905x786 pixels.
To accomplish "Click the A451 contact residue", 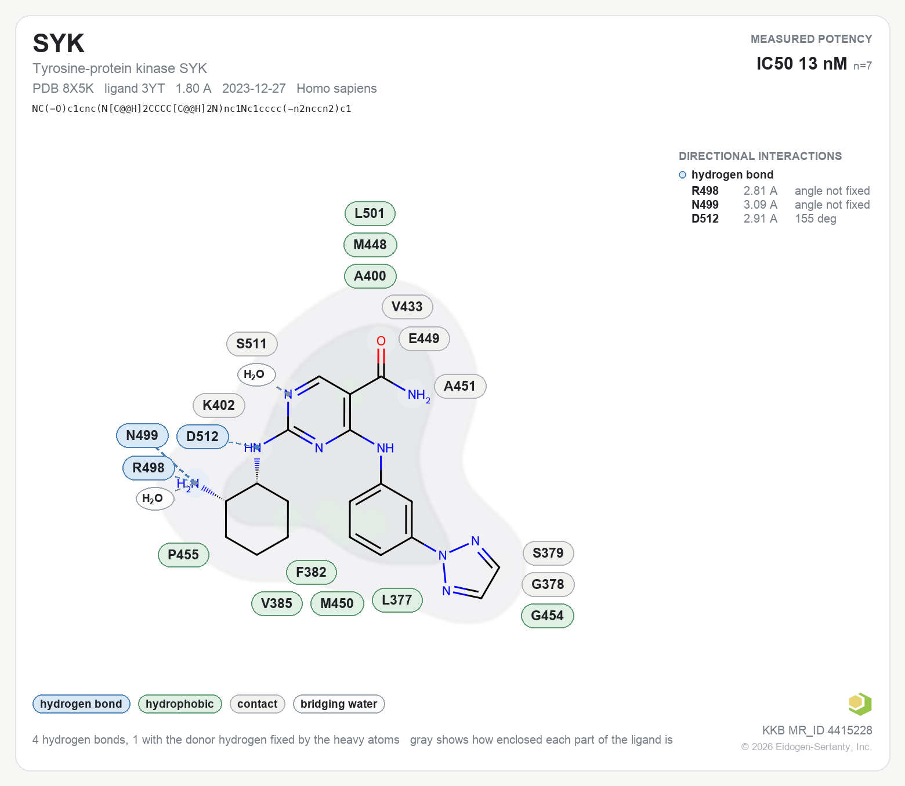I will click(460, 386).
